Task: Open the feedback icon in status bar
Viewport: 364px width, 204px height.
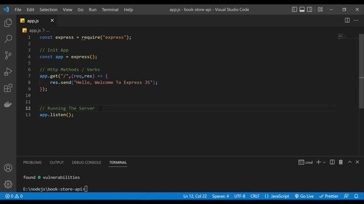Action: 346,196
